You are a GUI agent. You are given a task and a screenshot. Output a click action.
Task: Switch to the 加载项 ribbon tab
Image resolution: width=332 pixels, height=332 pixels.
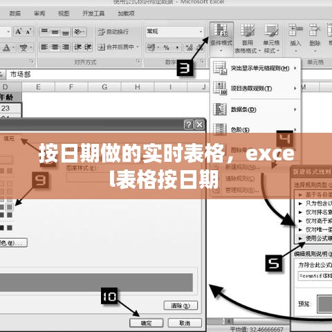click(x=126, y=14)
